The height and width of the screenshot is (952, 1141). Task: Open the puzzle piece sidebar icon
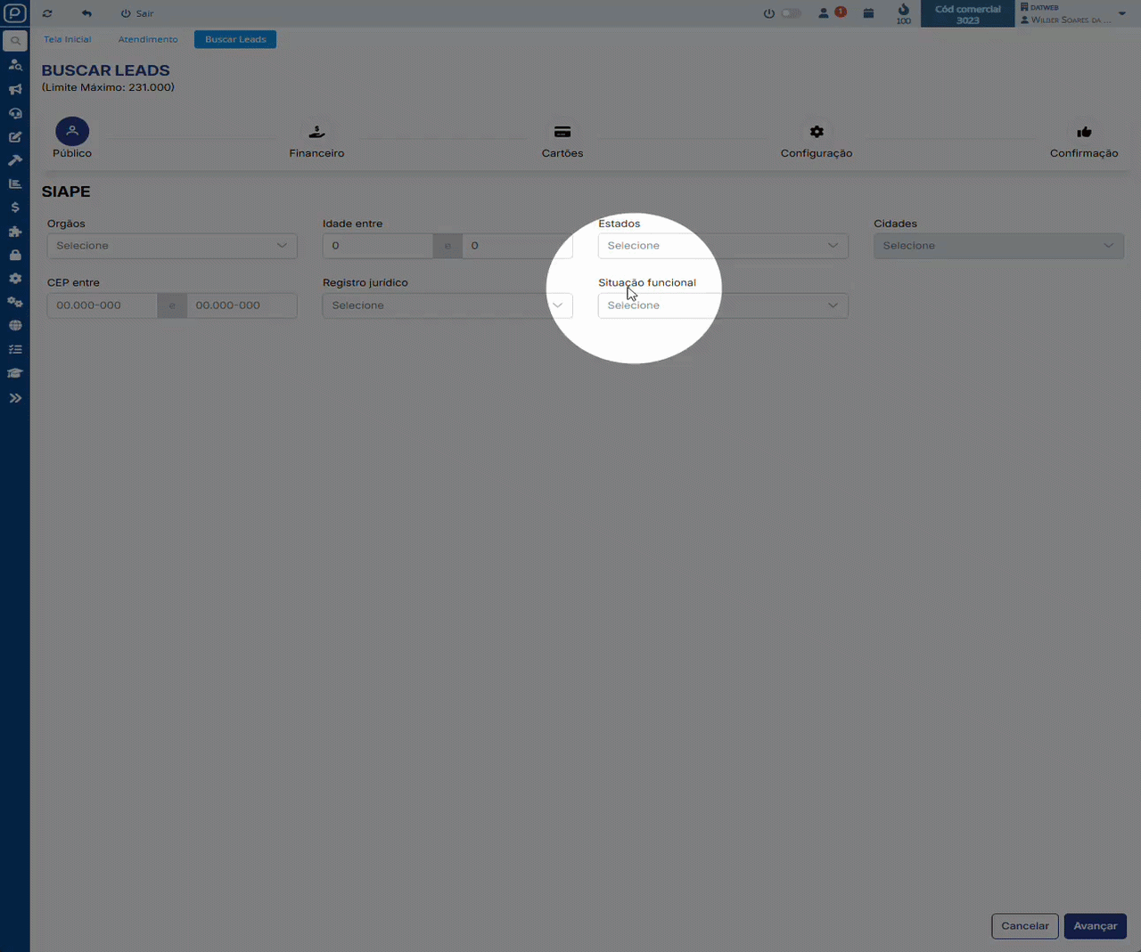click(15, 232)
